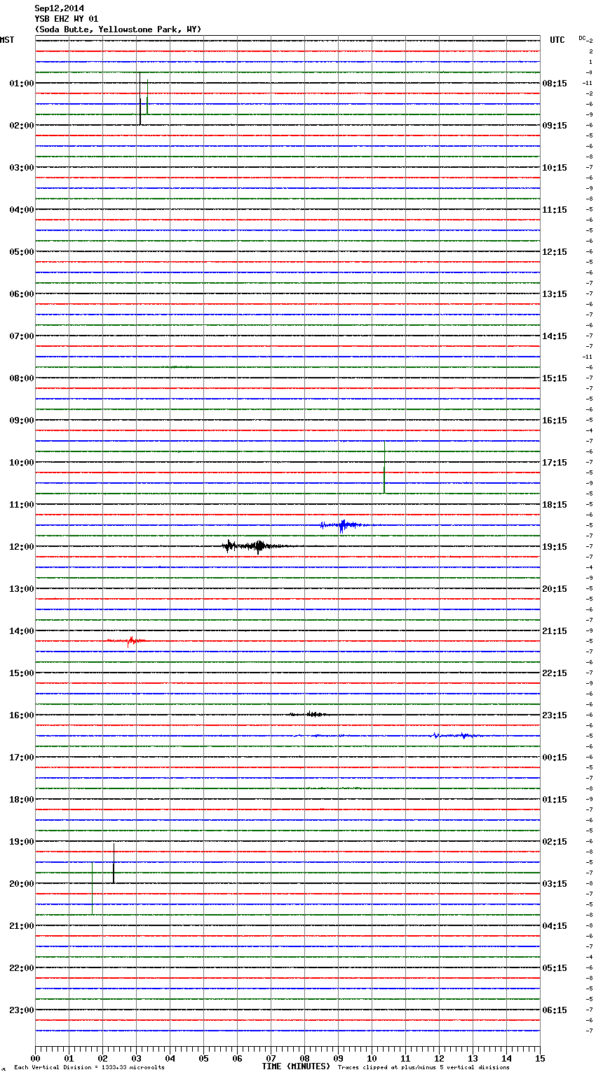Image resolution: width=596 pixels, height=1077 pixels.
Task: Select the 21:00 MST time label
Action: coord(22,926)
